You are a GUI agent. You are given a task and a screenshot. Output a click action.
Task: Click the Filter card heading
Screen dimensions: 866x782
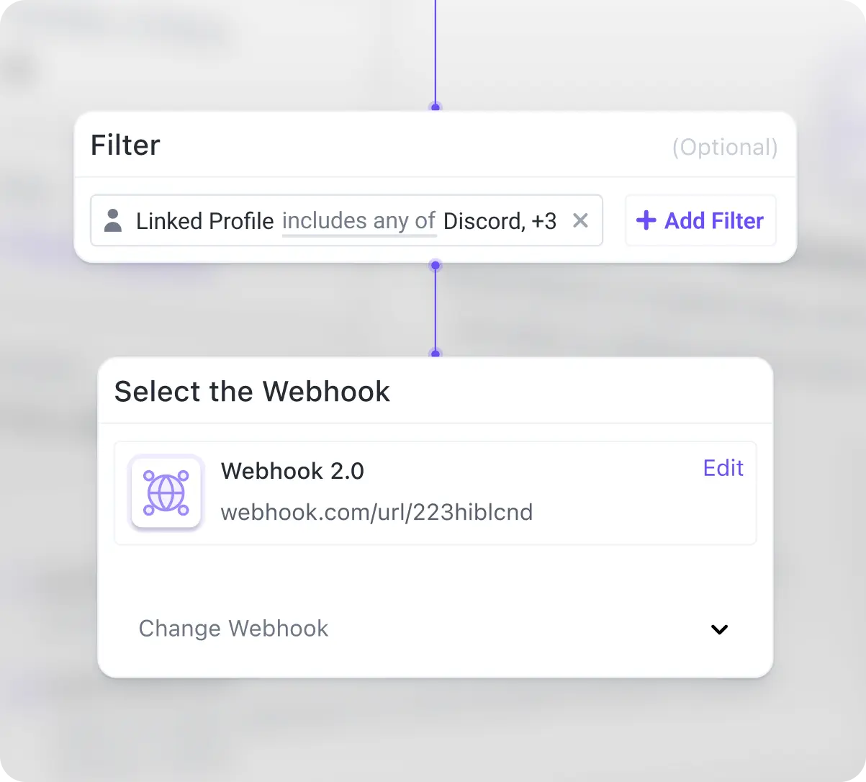click(x=125, y=145)
